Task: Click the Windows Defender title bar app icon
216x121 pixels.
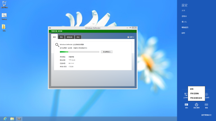Action: point(50,28)
